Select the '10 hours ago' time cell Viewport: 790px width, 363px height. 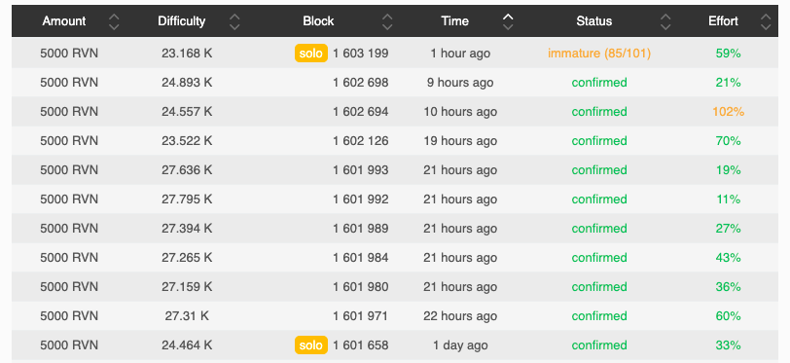tap(460, 111)
